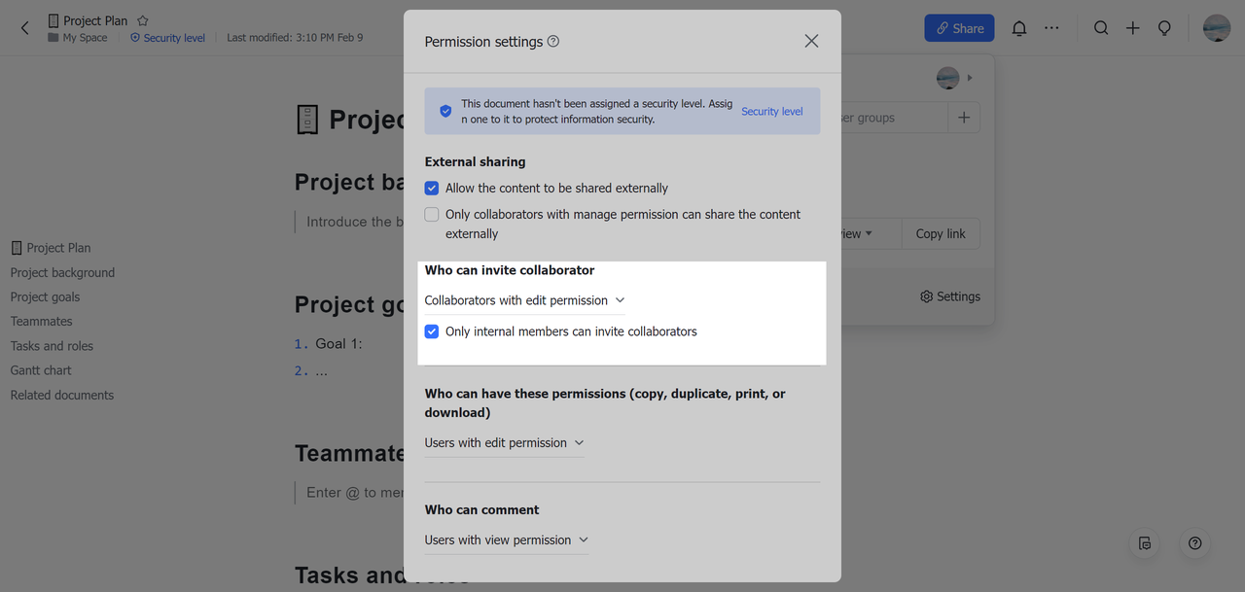This screenshot has width=1245, height=592.
Task: Open the more options ellipsis menu
Action: [x=1051, y=28]
